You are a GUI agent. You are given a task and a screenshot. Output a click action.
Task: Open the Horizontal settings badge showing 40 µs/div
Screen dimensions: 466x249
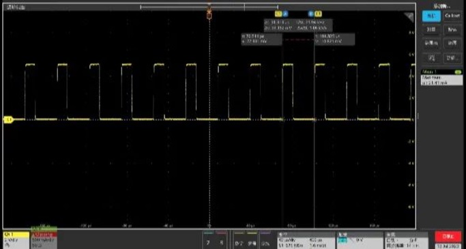(306, 240)
